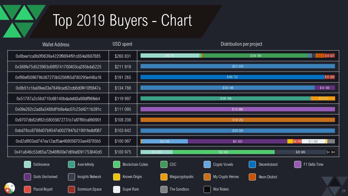Click the Super Rare legend swatch
Image resolution: width=348 pixels, height=196 pixels.
(x=117, y=189)
